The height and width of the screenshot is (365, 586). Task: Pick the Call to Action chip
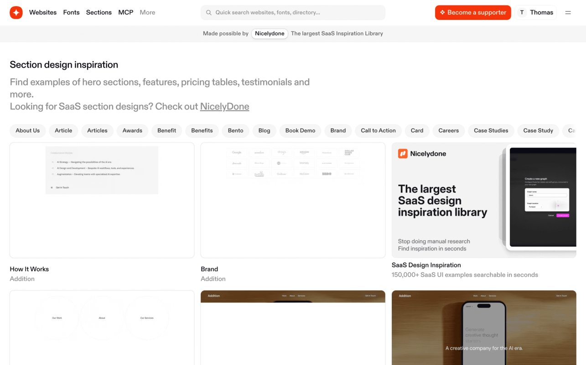coord(379,130)
